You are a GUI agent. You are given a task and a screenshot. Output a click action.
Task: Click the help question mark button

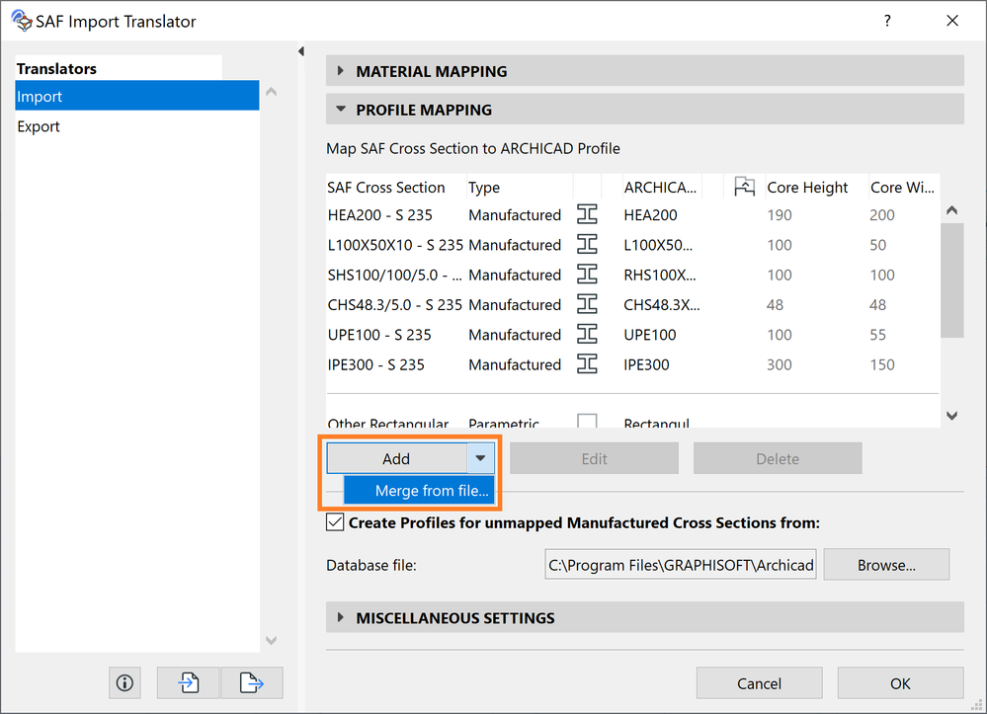click(x=887, y=21)
